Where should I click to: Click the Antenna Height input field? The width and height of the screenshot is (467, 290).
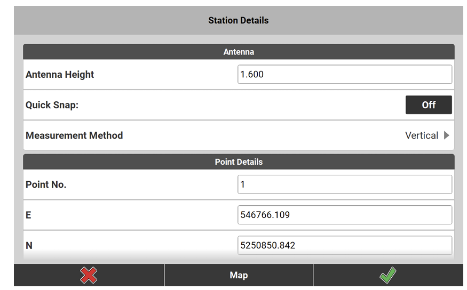coord(344,75)
